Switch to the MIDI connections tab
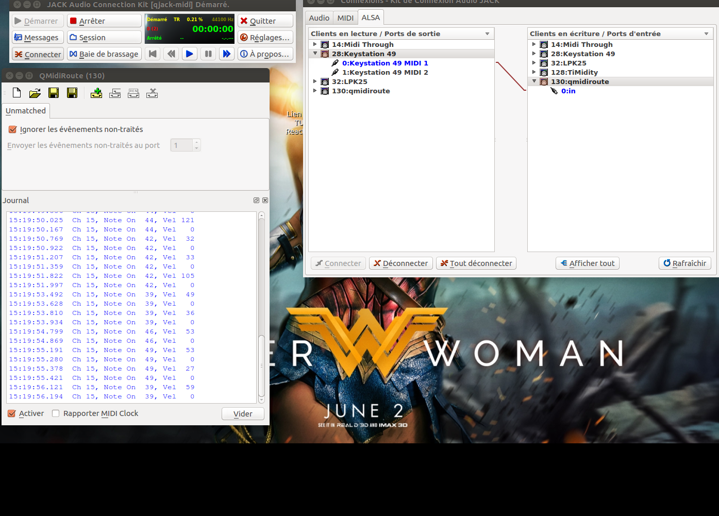The width and height of the screenshot is (719, 516). pos(345,18)
